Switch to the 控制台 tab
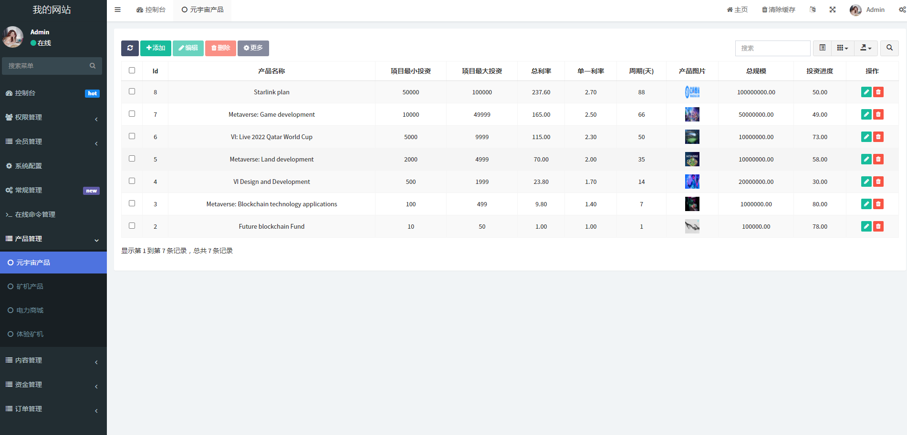The width and height of the screenshot is (907, 435). point(151,10)
